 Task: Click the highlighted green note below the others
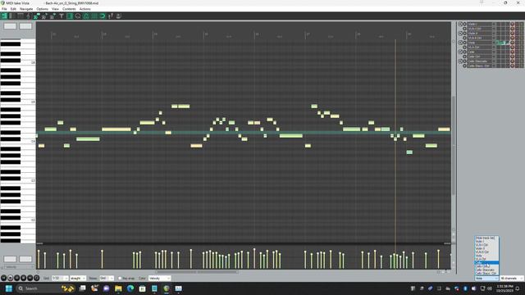tap(409, 152)
